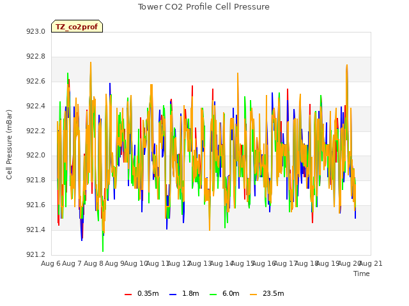Click the Aug 7 x-axis date label
409x306 pixels.
pyautogui.click(x=72, y=263)
